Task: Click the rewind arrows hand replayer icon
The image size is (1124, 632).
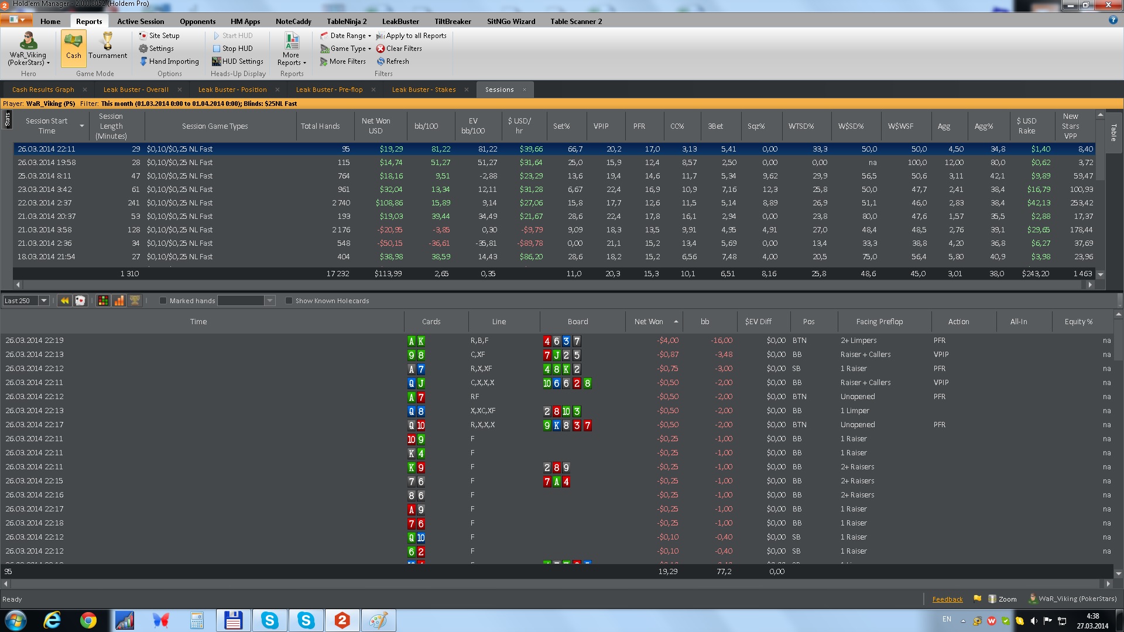Action: [64, 301]
